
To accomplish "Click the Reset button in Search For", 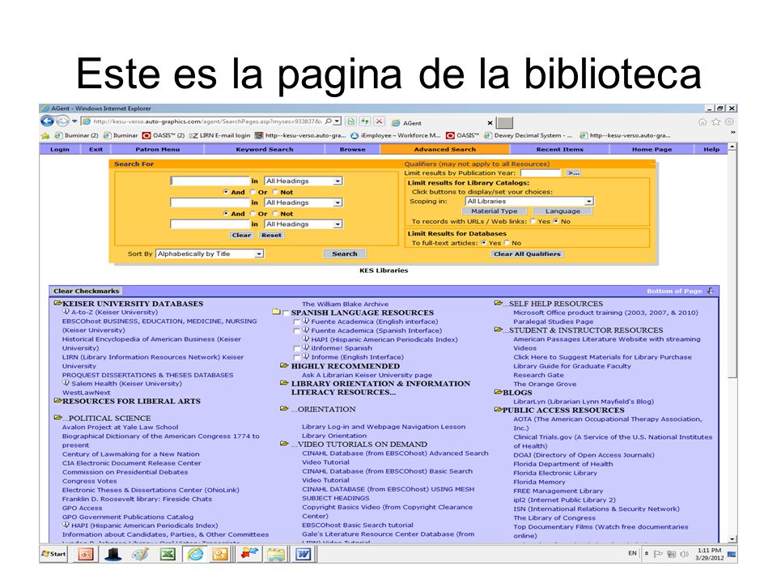I will 271,235.
